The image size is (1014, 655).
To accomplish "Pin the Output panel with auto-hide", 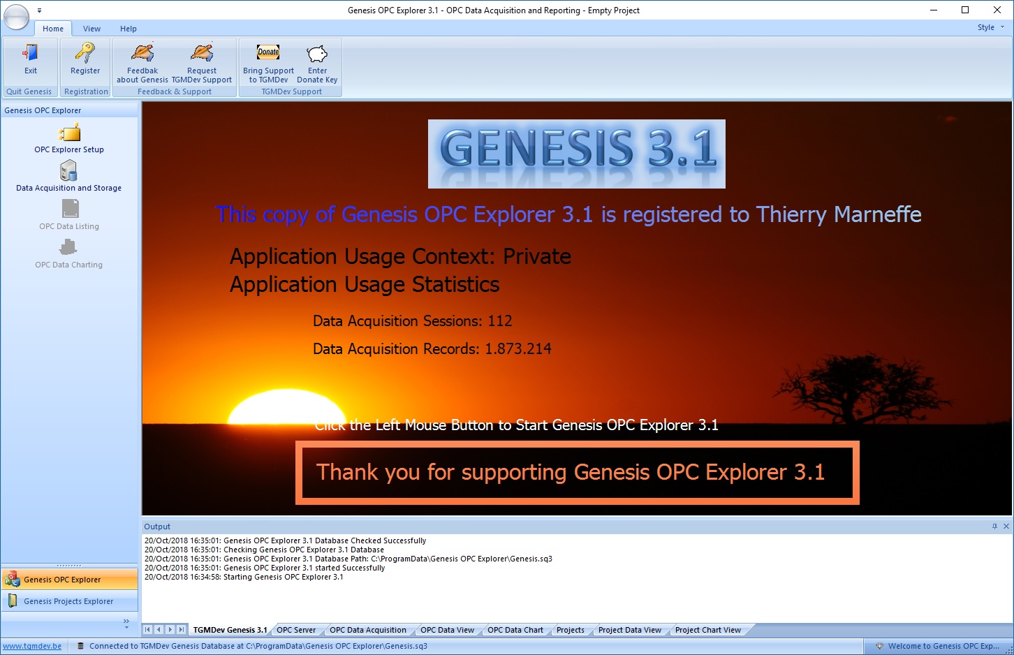I will (994, 527).
